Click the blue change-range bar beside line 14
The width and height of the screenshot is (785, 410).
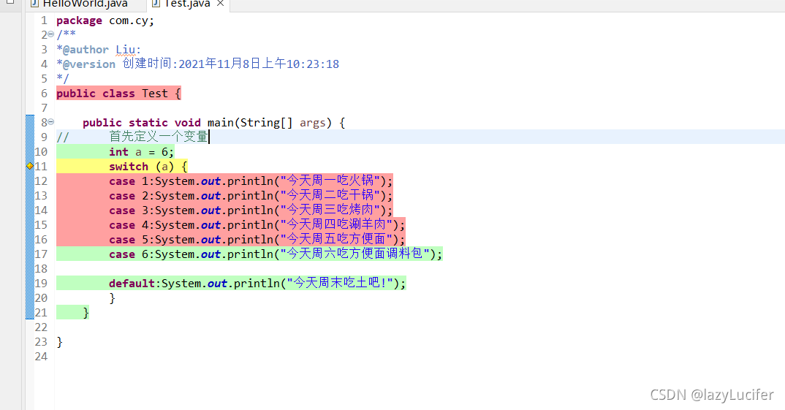click(30, 210)
